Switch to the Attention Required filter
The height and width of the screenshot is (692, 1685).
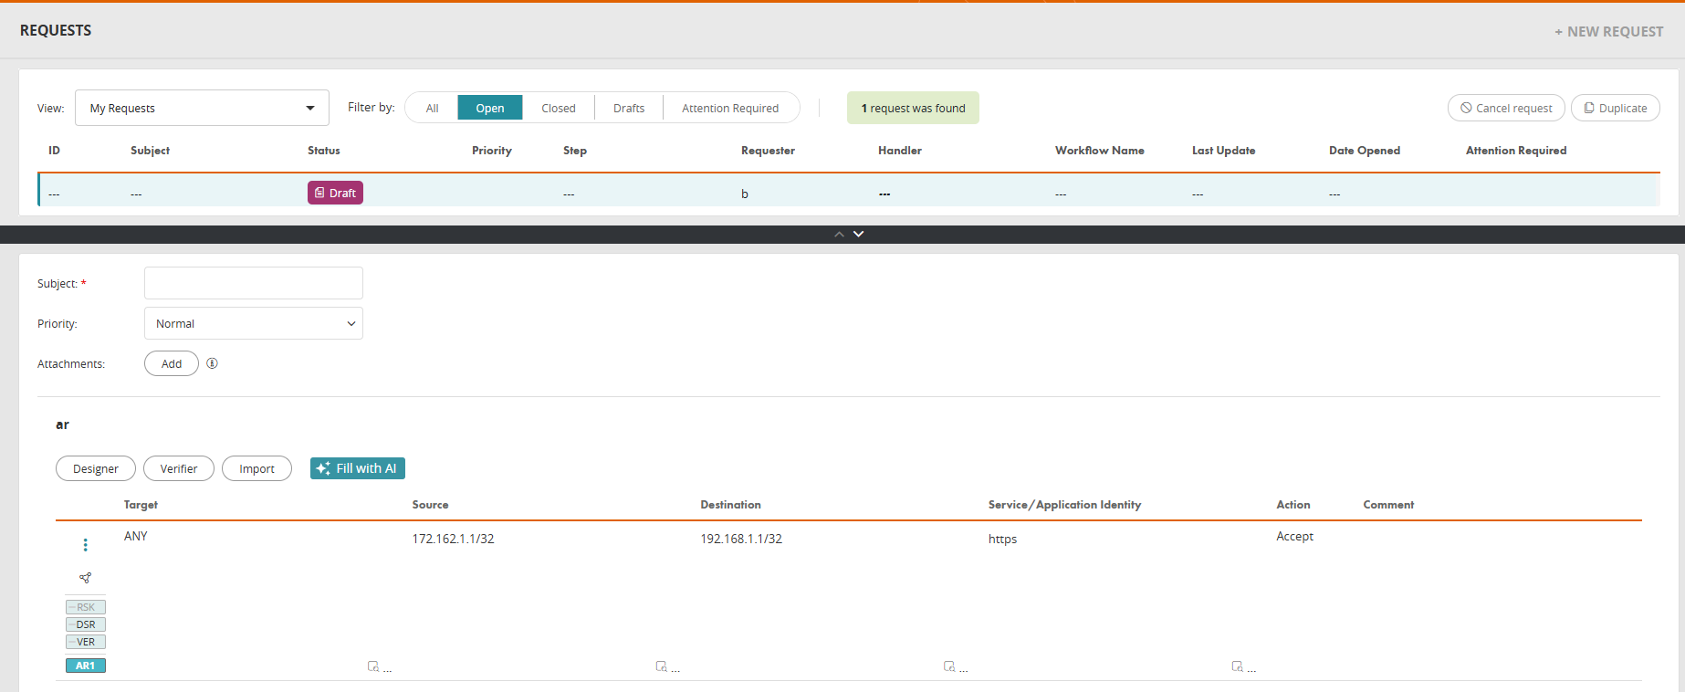coord(729,108)
